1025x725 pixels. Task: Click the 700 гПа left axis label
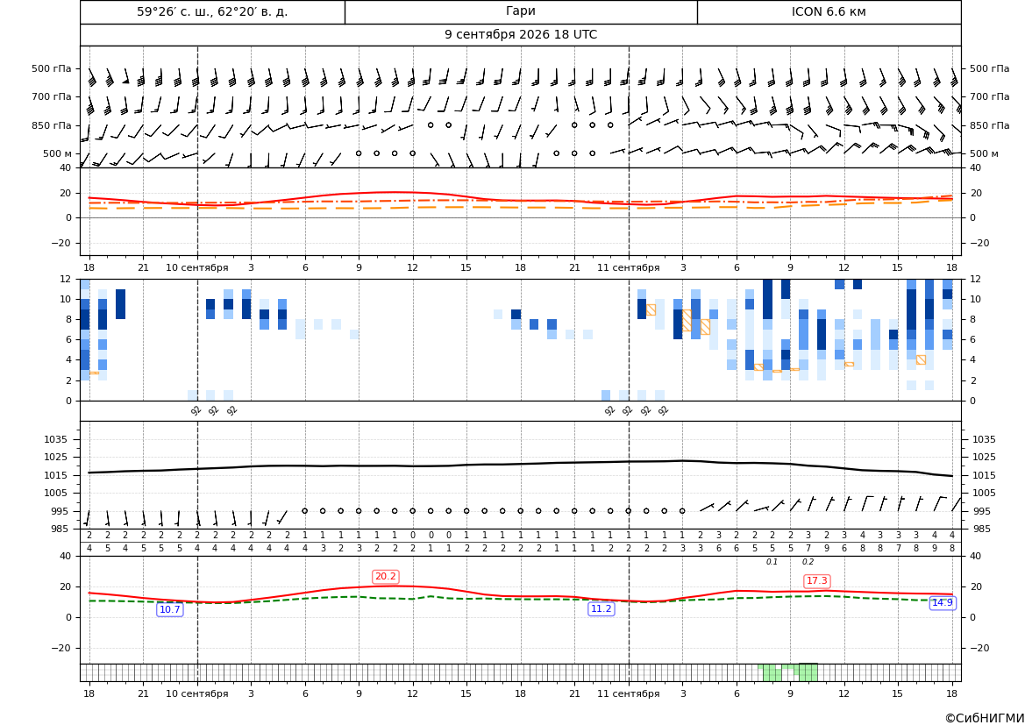(52, 96)
